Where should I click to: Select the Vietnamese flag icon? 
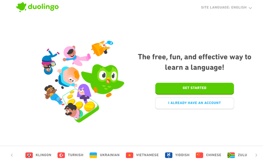[129, 155]
